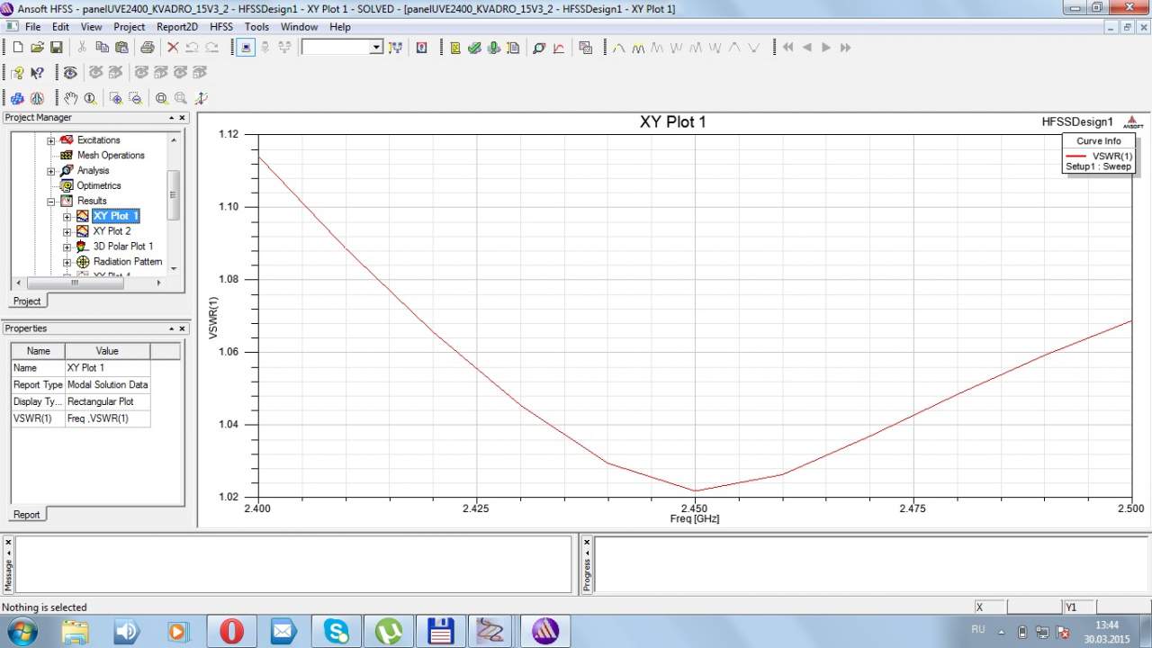Click the Save project toolbar icon
This screenshot has width=1152, height=648.
(x=56, y=48)
